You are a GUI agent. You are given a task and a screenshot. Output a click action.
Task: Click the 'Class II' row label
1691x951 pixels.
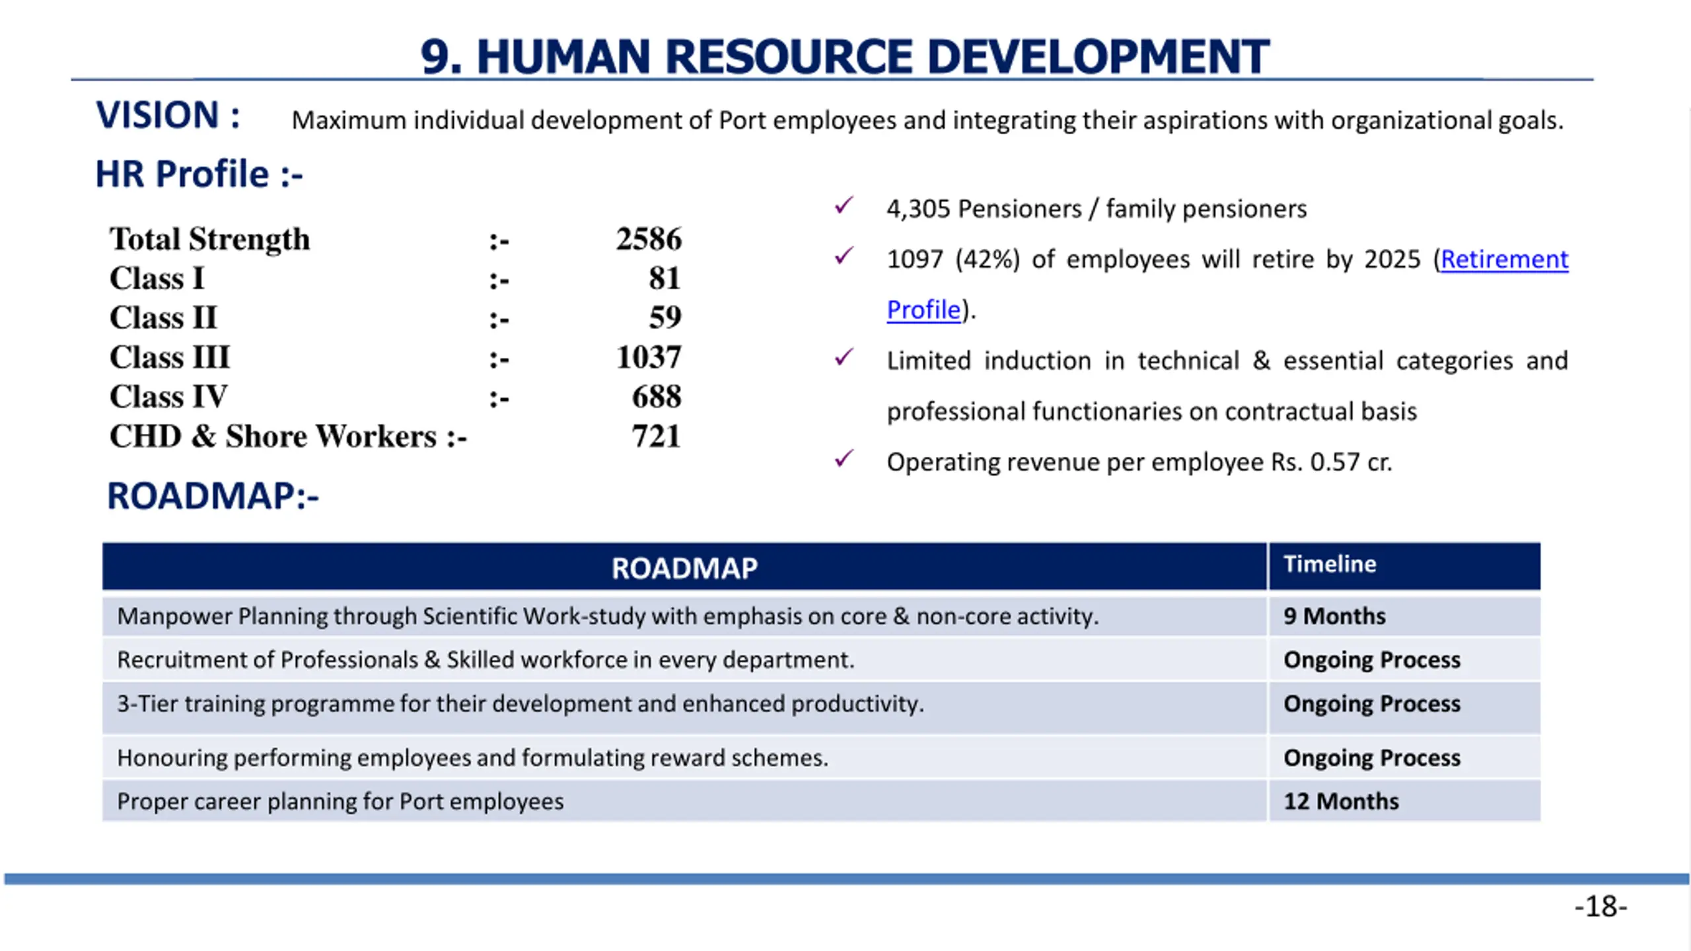(x=163, y=318)
